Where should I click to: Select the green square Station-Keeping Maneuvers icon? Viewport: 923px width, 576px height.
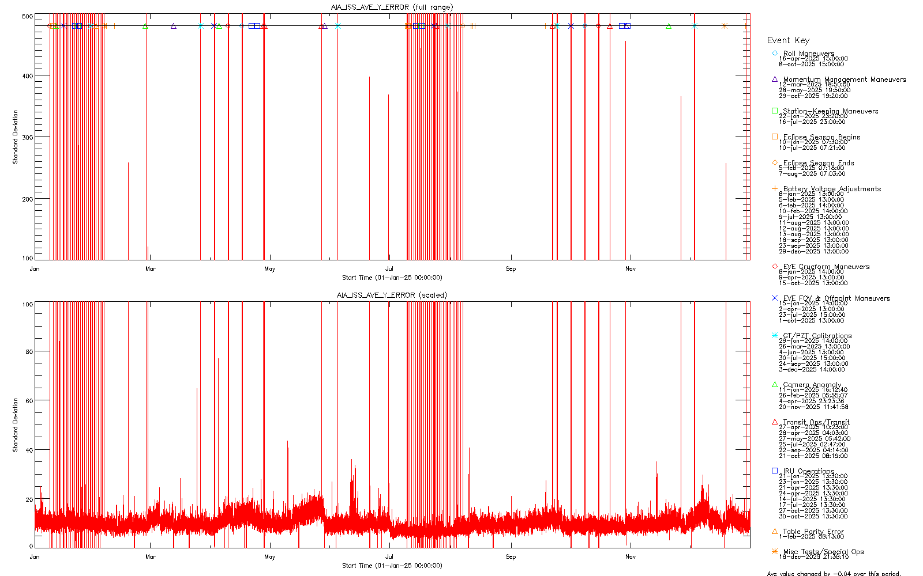[775, 111]
